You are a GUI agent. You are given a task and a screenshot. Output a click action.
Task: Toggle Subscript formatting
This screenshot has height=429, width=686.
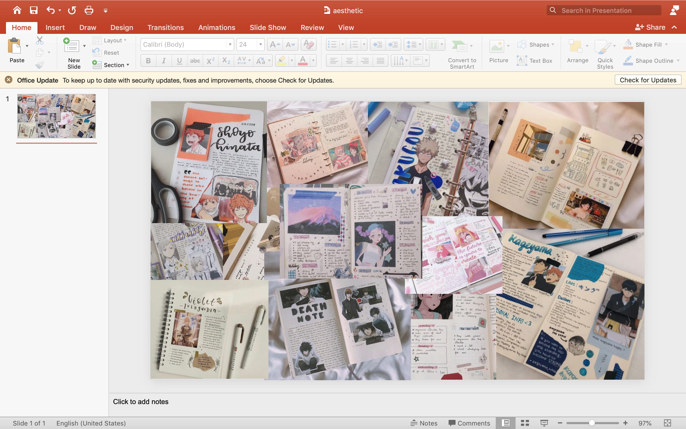pos(226,61)
